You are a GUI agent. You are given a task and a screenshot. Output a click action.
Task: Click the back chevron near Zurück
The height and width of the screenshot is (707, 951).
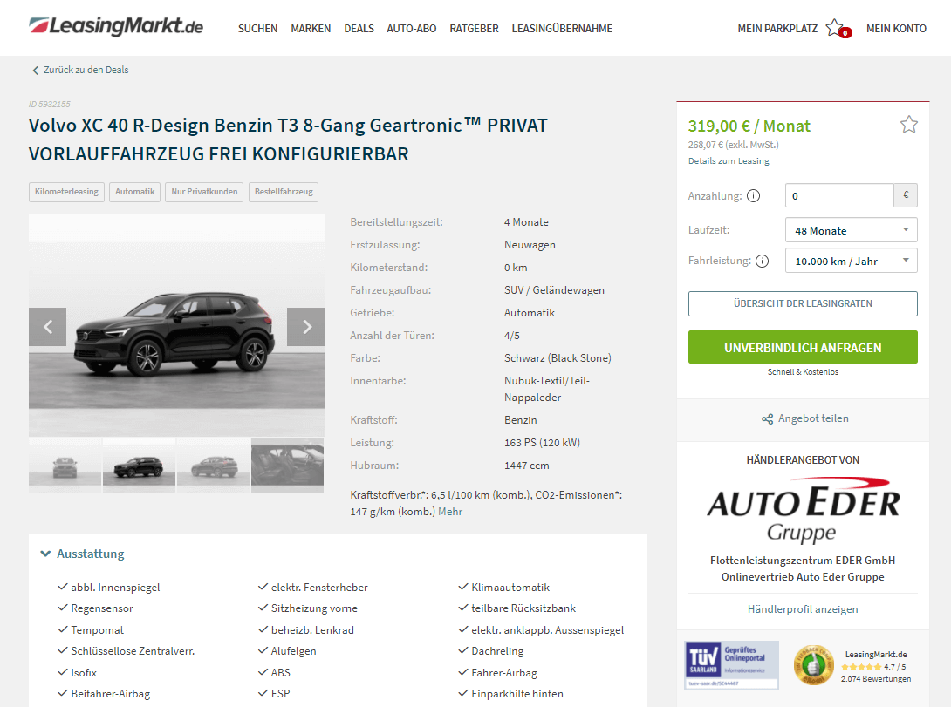[35, 71]
